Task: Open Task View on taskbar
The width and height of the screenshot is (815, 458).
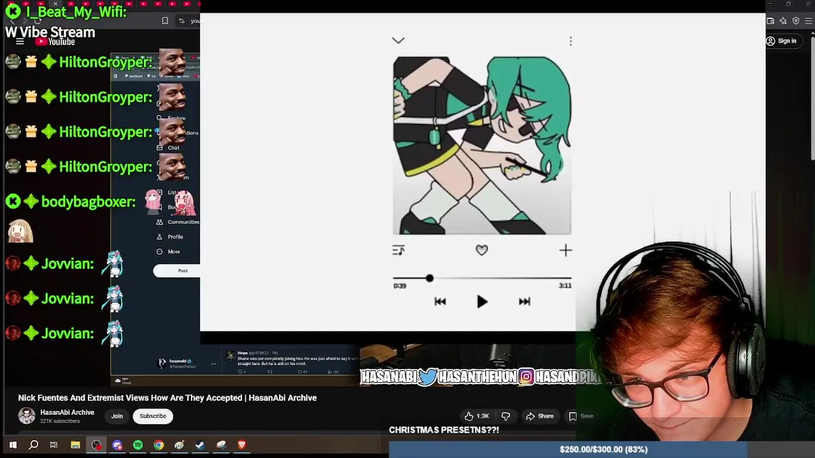Action: coord(54,445)
